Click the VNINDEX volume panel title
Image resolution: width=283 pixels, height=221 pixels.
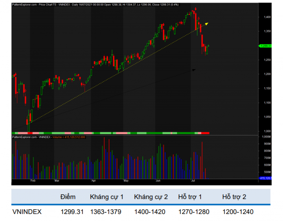coord(49,137)
